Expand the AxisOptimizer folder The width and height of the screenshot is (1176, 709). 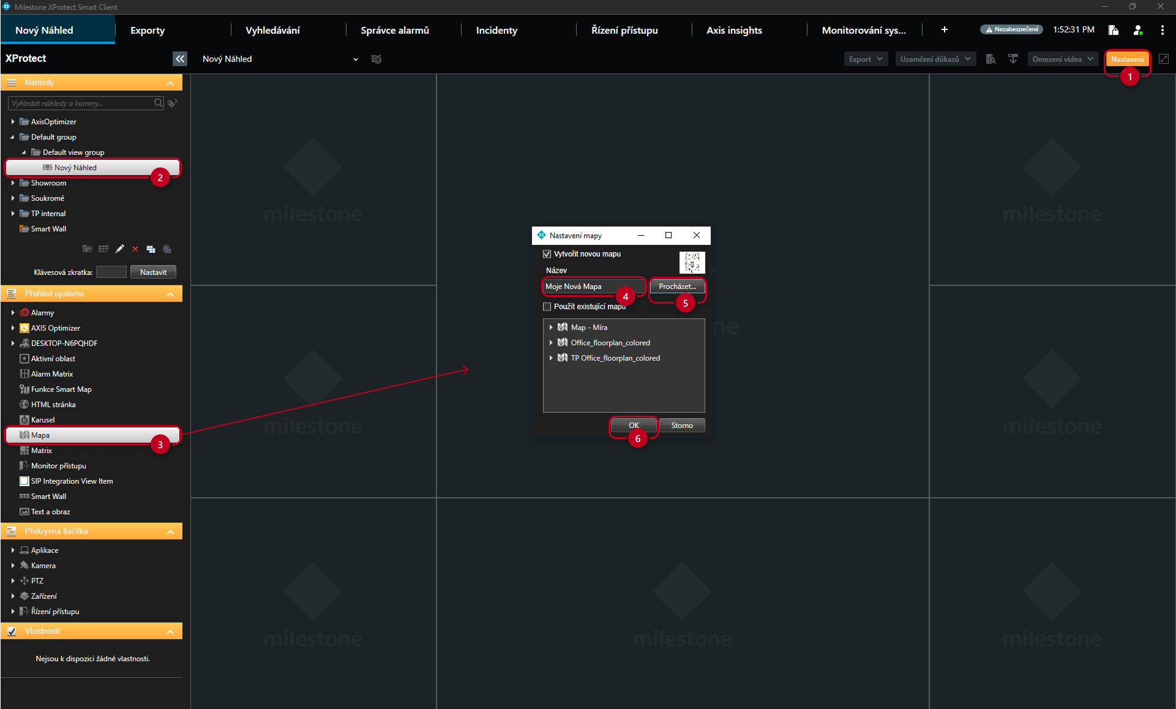click(13, 122)
